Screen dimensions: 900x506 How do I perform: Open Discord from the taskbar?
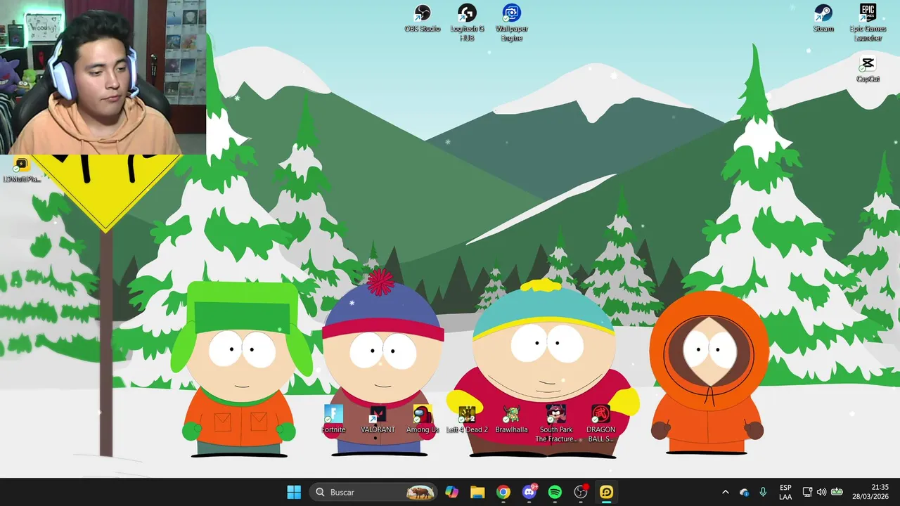click(x=529, y=492)
